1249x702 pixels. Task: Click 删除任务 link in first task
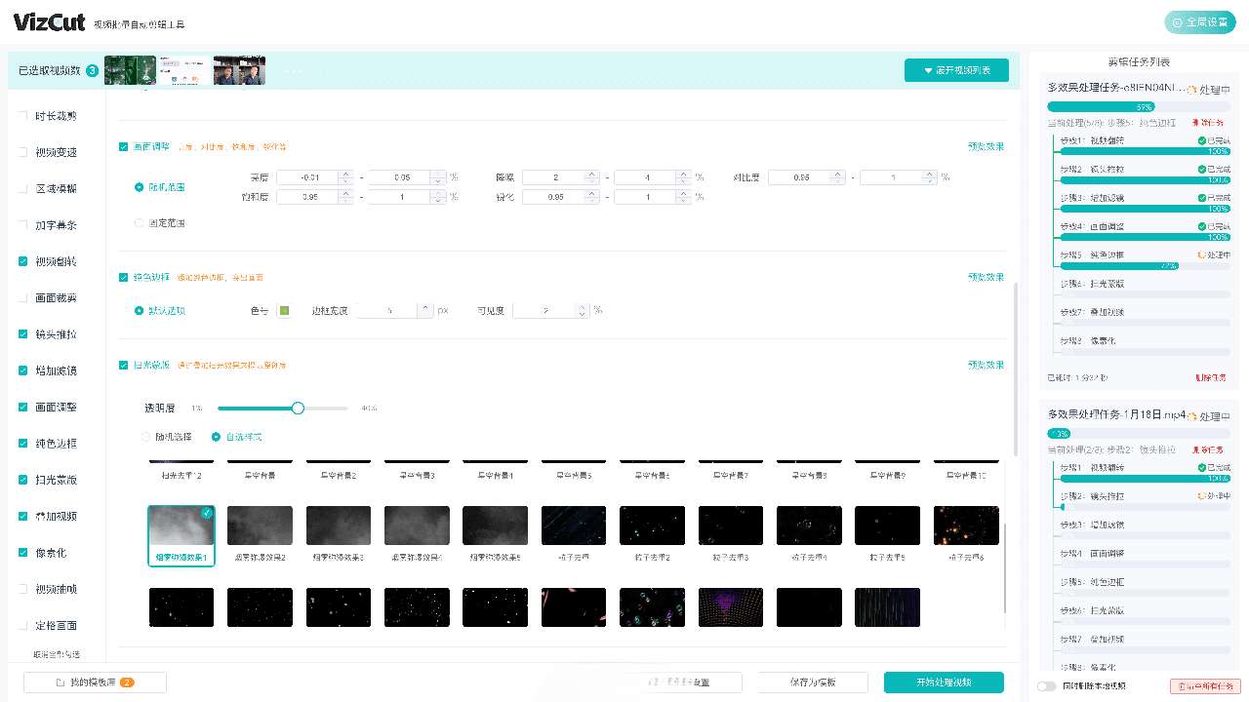(1210, 377)
